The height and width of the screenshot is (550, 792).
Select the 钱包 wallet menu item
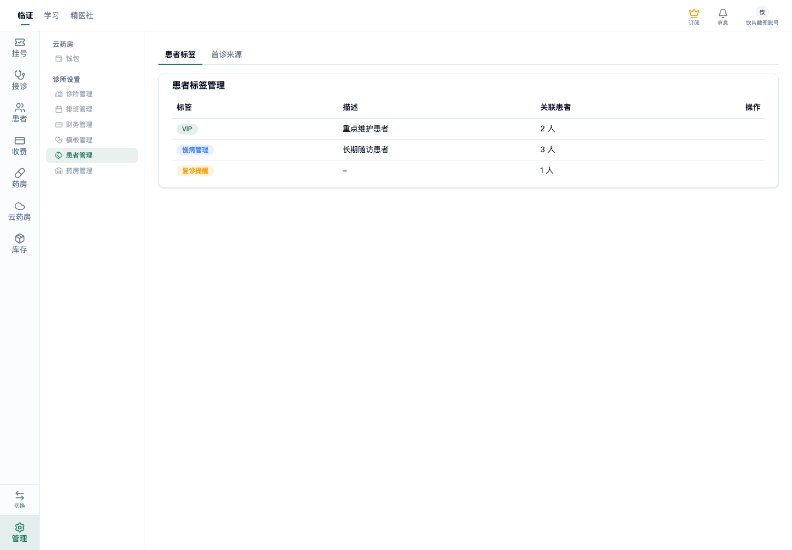click(x=92, y=59)
